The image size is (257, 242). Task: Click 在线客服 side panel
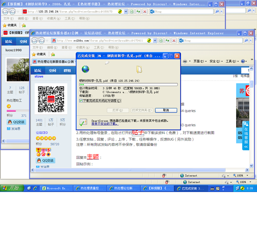coord(246,136)
